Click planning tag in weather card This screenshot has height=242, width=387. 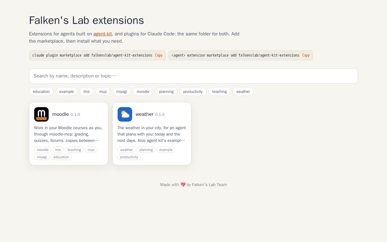tap(146, 150)
